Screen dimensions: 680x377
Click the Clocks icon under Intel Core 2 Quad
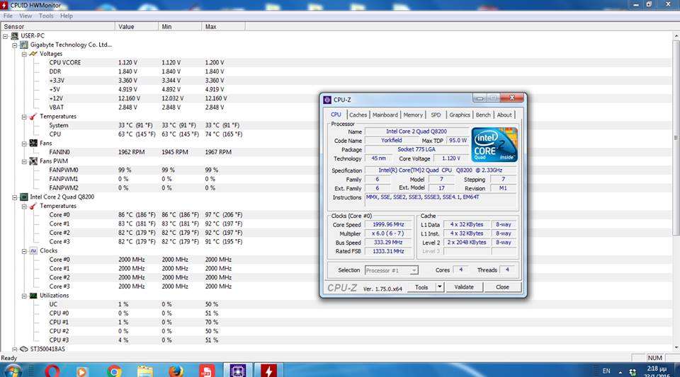pos(33,251)
